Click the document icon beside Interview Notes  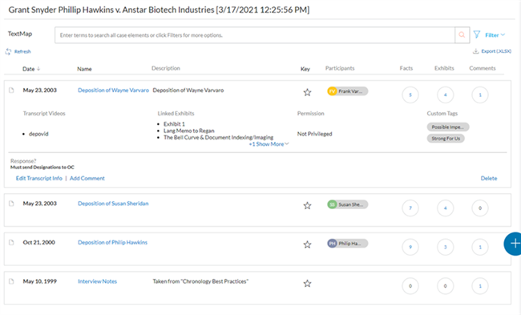point(11,281)
